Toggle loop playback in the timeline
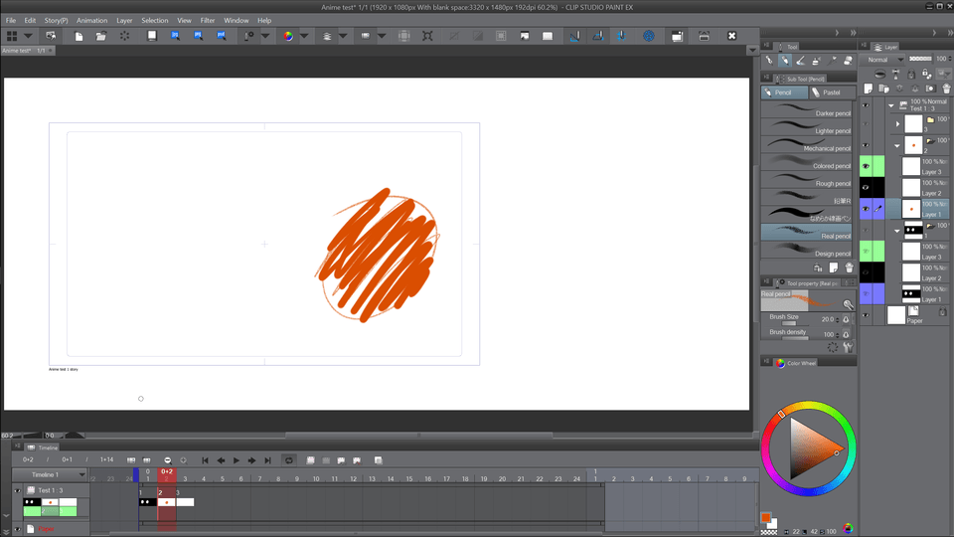Viewport: 954px width, 537px height. [x=288, y=460]
